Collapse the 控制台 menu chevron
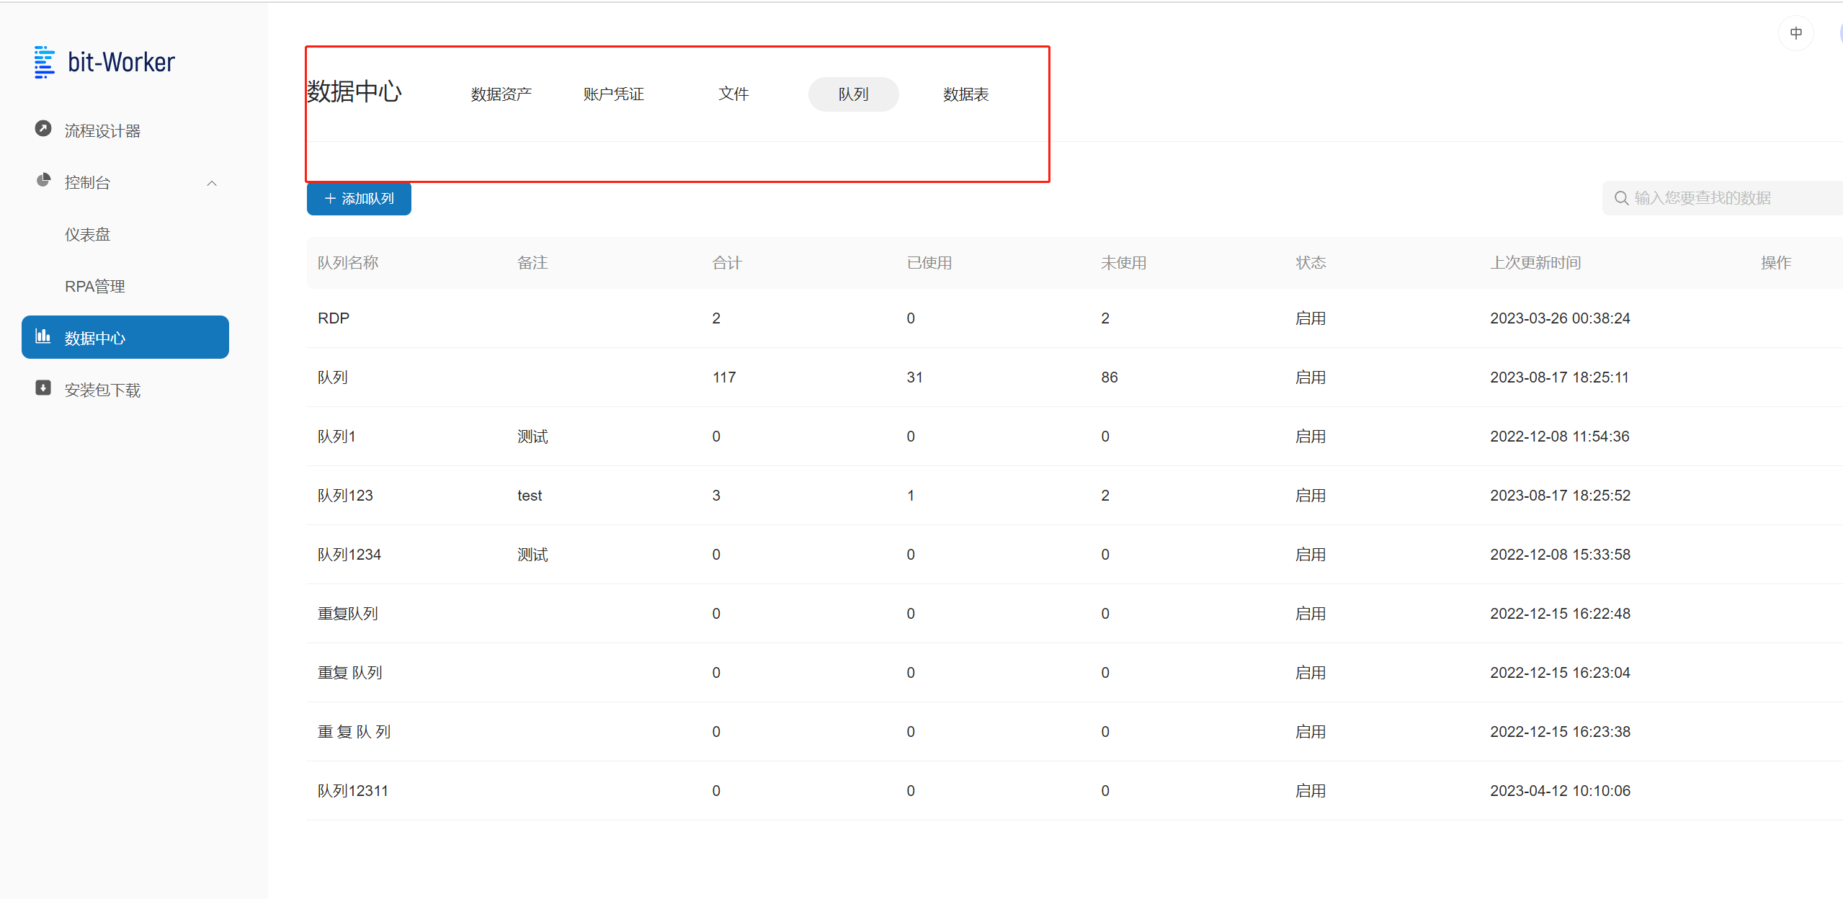The image size is (1843, 899). tap(212, 183)
